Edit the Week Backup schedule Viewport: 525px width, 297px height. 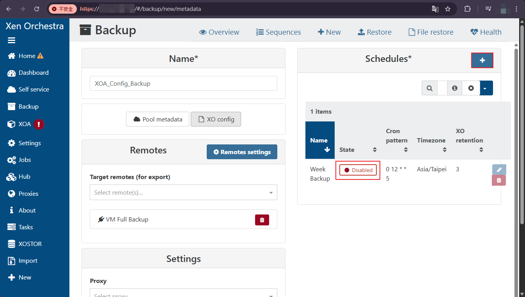point(499,170)
